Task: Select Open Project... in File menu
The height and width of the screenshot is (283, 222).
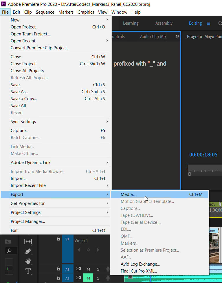Action: [x=56, y=27]
